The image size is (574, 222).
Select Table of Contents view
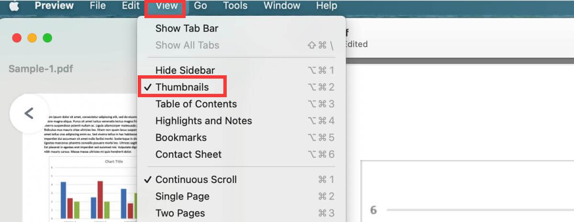196,104
